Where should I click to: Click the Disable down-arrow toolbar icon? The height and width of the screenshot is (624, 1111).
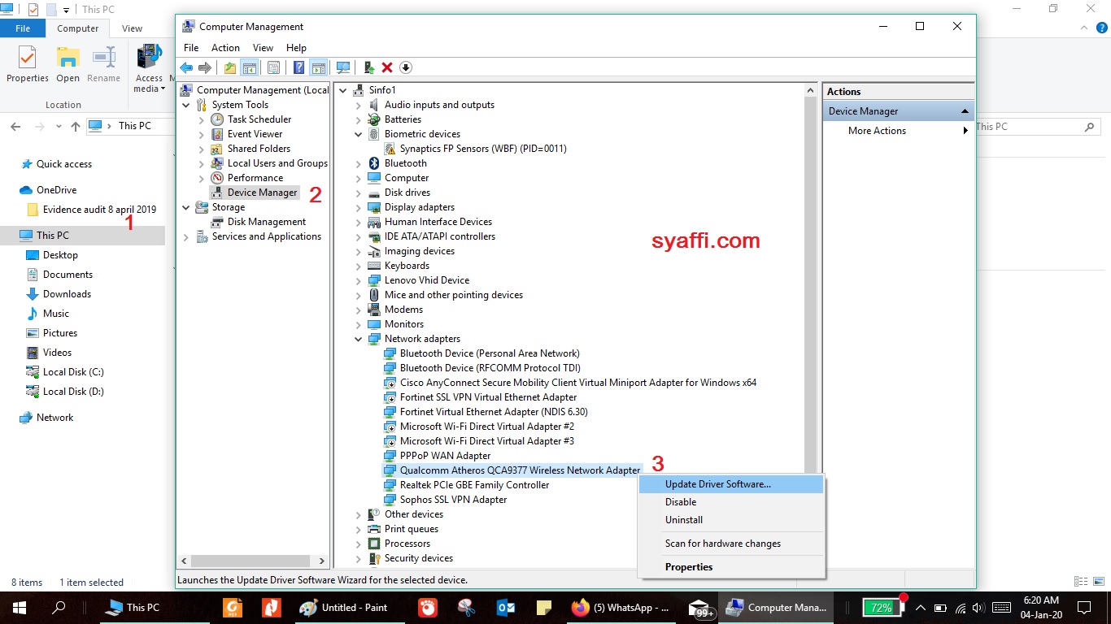coord(405,67)
